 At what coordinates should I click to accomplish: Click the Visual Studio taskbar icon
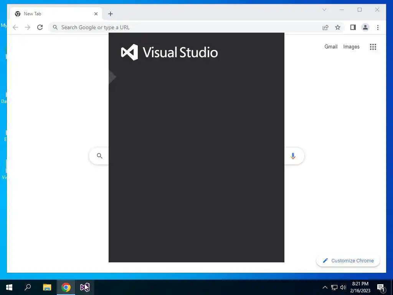pos(85,287)
